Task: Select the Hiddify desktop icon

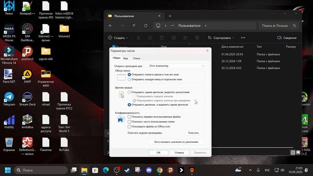Action: pos(9,121)
